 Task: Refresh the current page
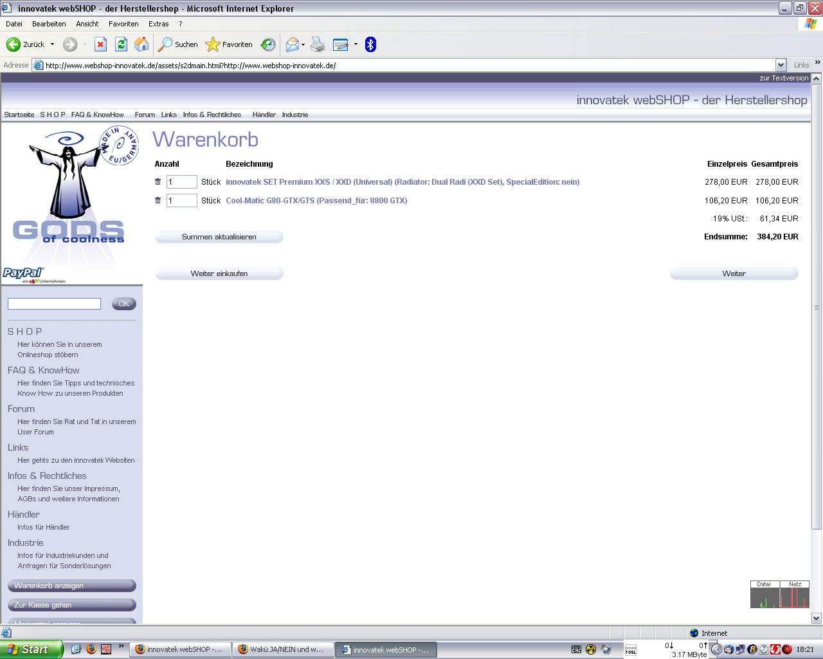pyautogui.click(x=121, y=44)
